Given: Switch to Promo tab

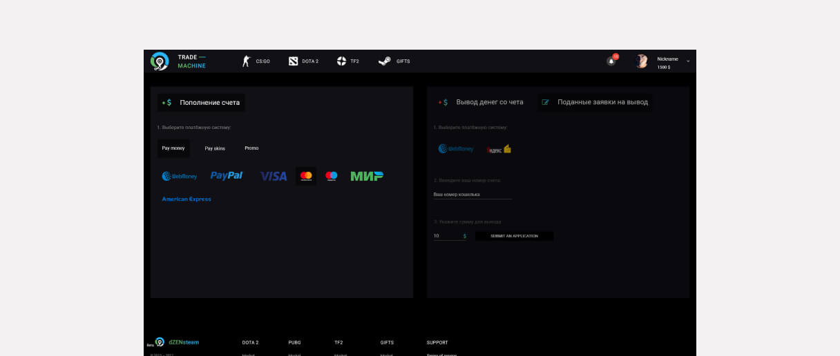Looking at the screenshot, I should click(251, 148).
